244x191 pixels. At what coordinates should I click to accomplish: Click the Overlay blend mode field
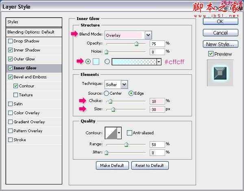(x=125, y=35)
